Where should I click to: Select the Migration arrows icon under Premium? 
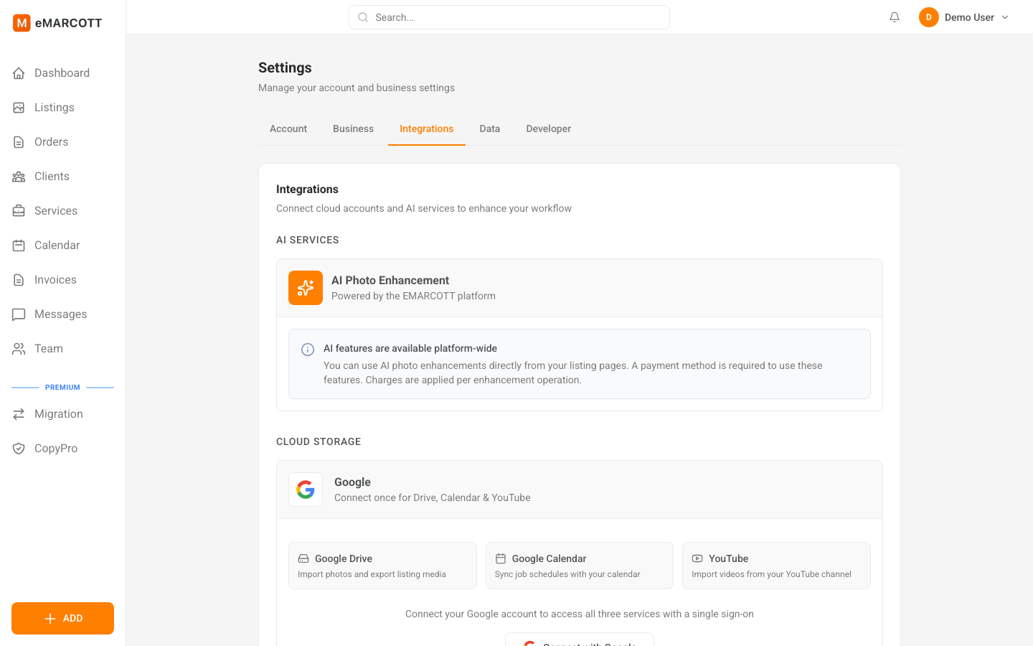pyautogui.click(x=19, y=413)
